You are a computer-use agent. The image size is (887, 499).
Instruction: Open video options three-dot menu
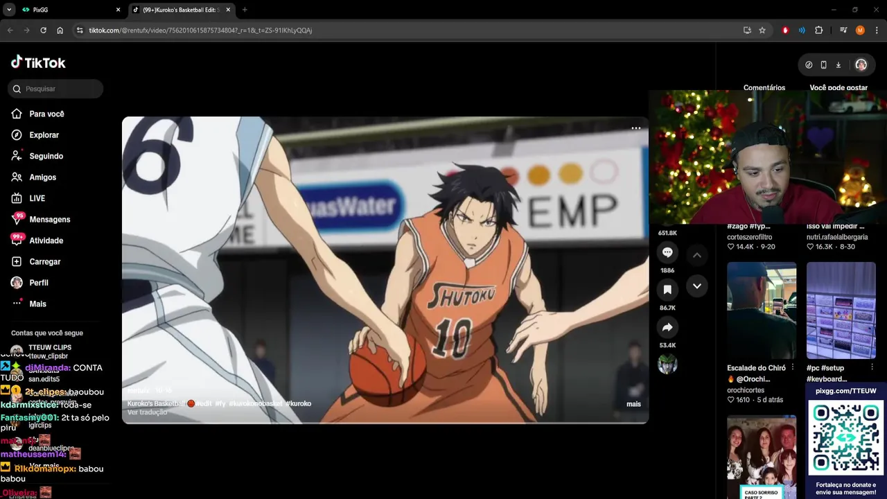635,128
